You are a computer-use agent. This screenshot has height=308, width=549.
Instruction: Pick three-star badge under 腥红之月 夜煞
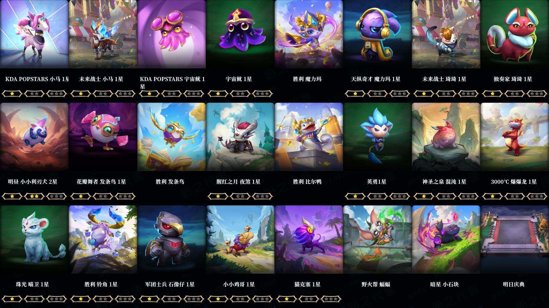pos(262,196)
